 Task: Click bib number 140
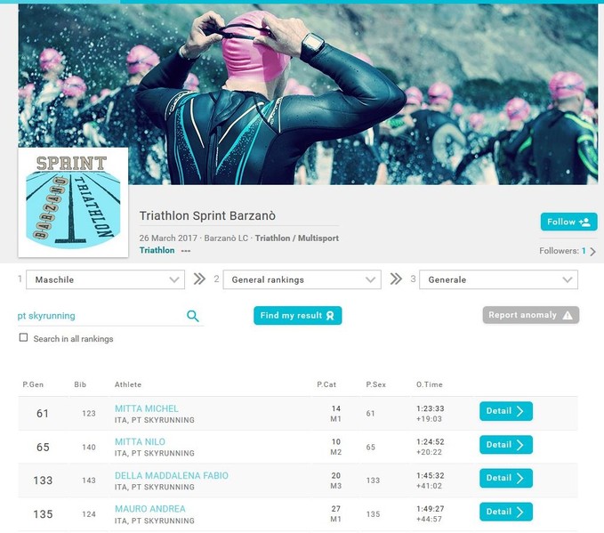pyautogui.click(x=89, y=447)
